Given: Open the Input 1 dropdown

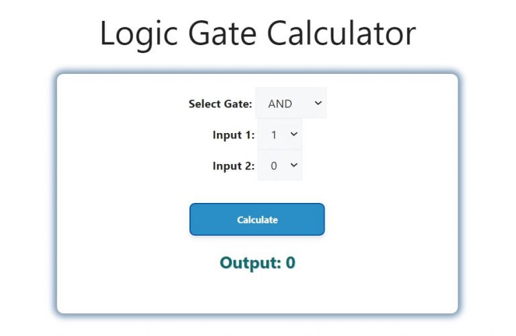Looking at the screenshot, I should pos(280,134).
